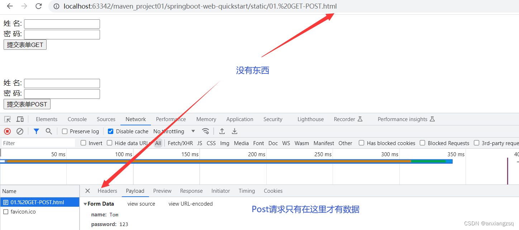This screenshot has width=519, height=230.
Task: Clear the network log using the ban icon
Action: [20, 131]
